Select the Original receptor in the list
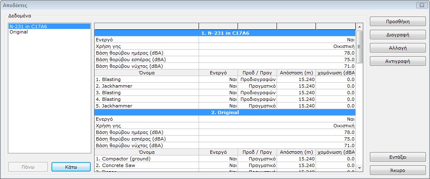This screenshot has width=430, height=179. coord(49,32)
